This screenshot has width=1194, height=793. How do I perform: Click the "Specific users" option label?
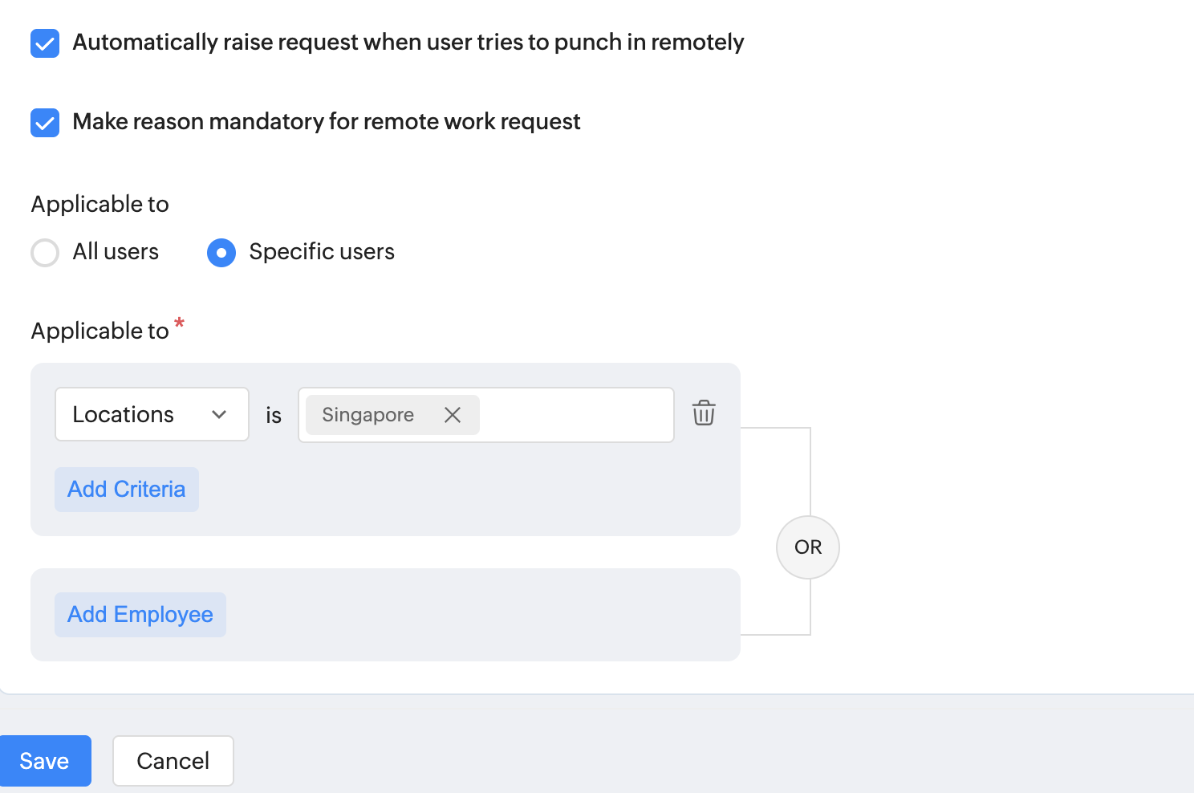click(322, 252)
